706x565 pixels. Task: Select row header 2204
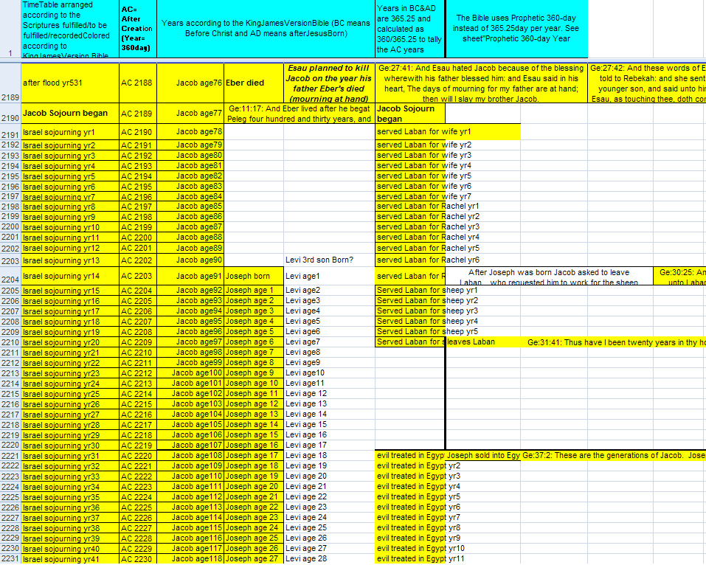(10, 277)
